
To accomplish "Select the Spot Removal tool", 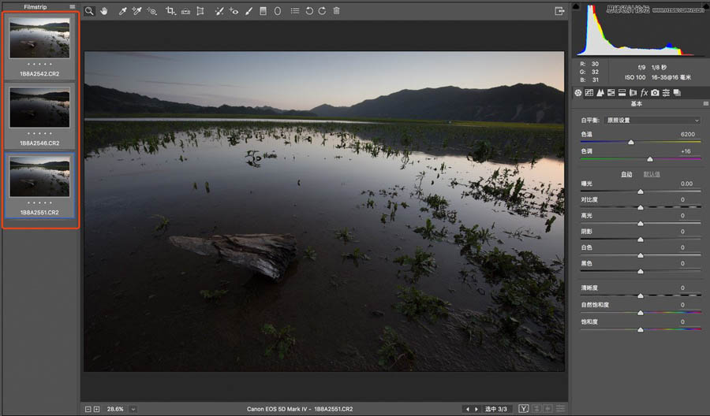I will click(x=219, y=11).
